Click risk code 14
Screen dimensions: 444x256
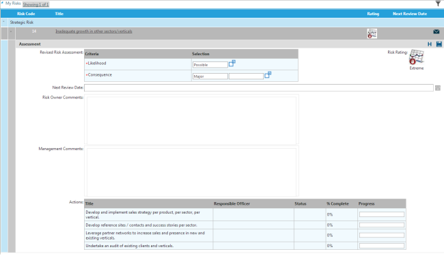tap(34, 31)
